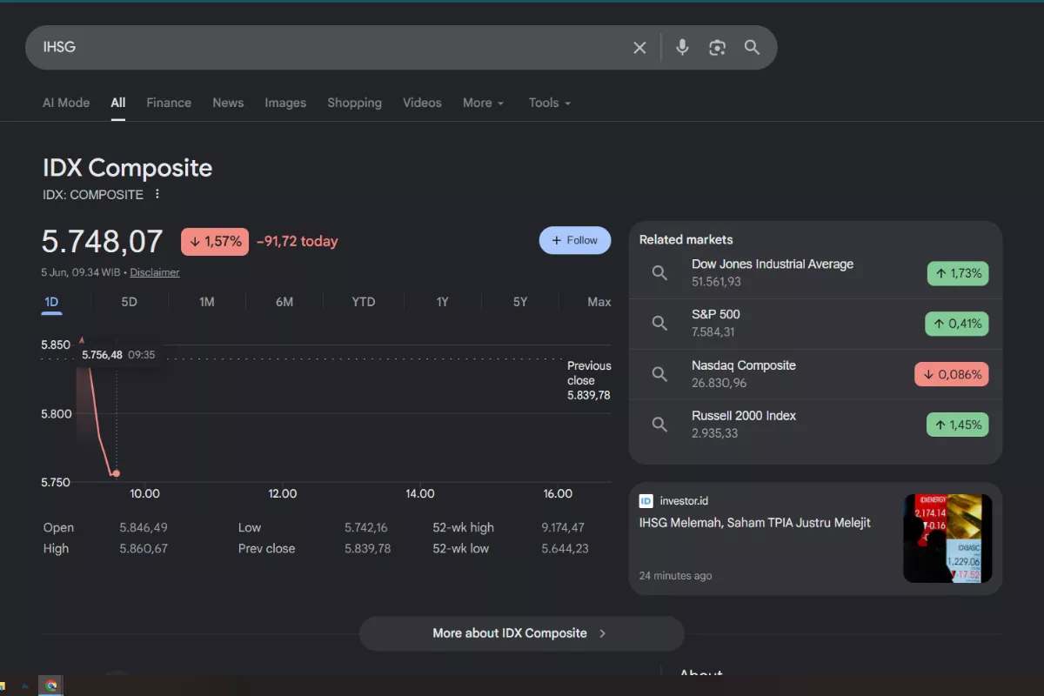Click the Related markets heading
This screenshot has height=696, width=1044.
[x=686, y=239]
